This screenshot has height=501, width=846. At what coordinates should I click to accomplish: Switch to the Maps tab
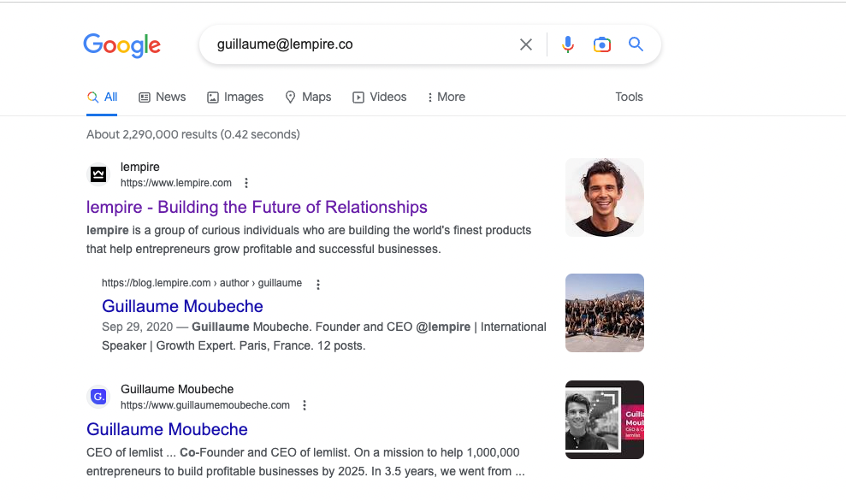coord(308,97)
